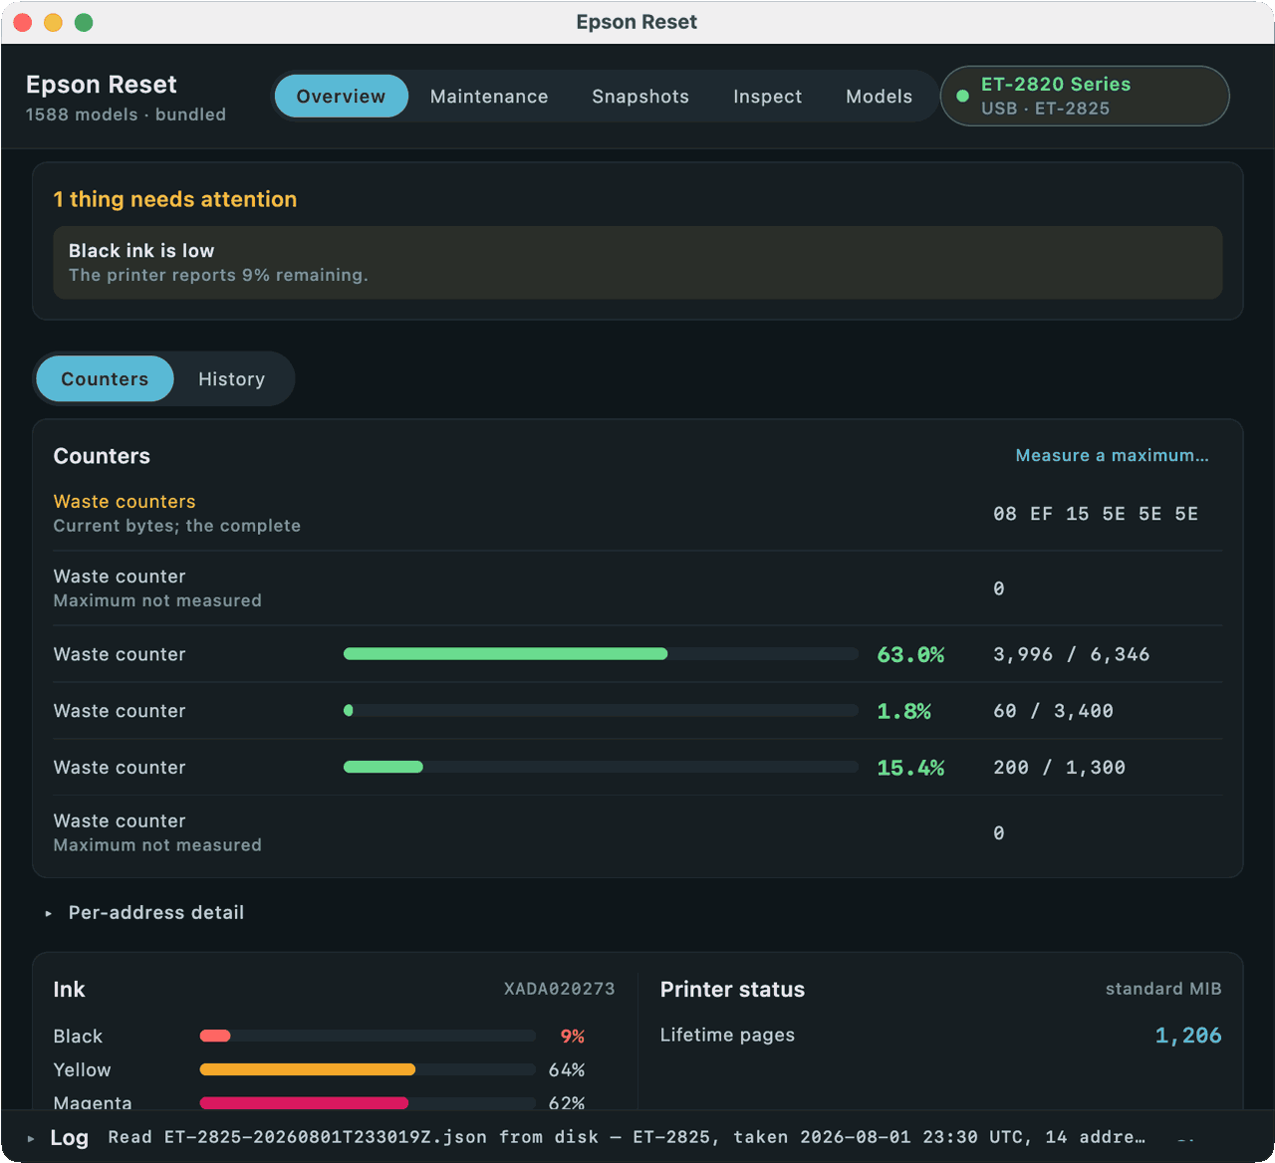
Task: Click the '1588 models · bundled' subtitle
Action: [126, 115]
